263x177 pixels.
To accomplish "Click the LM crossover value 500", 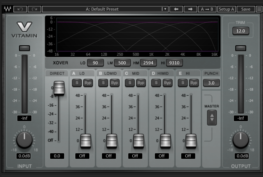I will coord(122,63).
